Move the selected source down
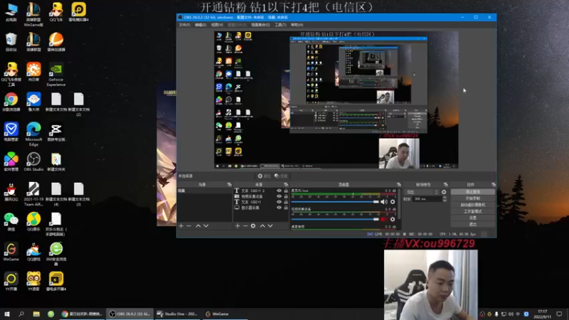The width and height of the screenshot is (569, 320). coord(270,225)
